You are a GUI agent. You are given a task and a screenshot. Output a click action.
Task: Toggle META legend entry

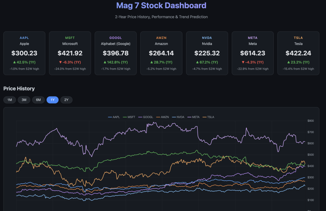click(193, 117)
